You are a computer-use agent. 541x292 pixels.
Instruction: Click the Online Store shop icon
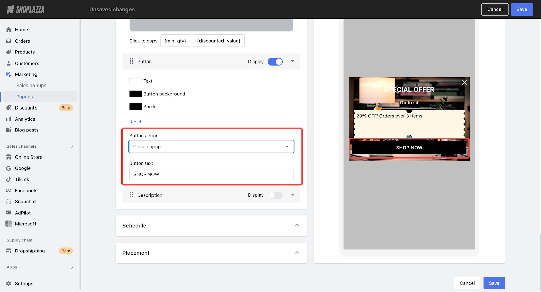[x=9, y=157]
